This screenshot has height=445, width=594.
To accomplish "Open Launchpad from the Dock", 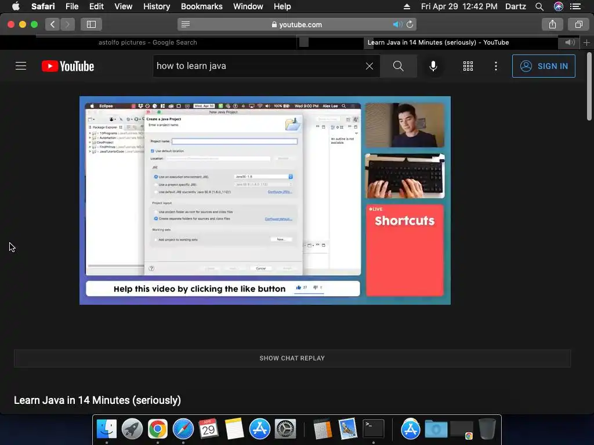I will click(132, 429).
